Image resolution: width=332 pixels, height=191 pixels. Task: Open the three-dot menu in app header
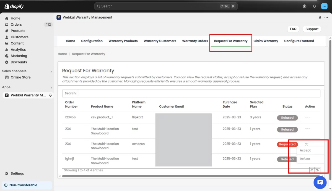click(x=326, y=17)
